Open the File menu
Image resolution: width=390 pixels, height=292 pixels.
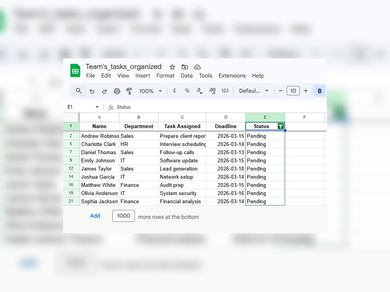(90, 76)
